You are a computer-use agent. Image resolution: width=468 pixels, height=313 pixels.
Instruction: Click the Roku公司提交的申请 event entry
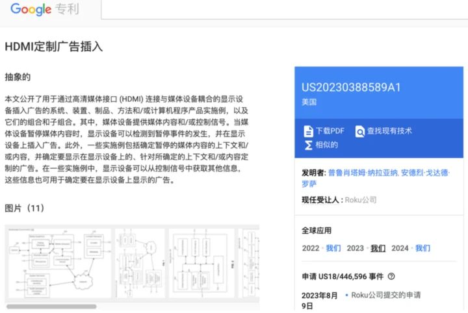[x=385, y=295]
